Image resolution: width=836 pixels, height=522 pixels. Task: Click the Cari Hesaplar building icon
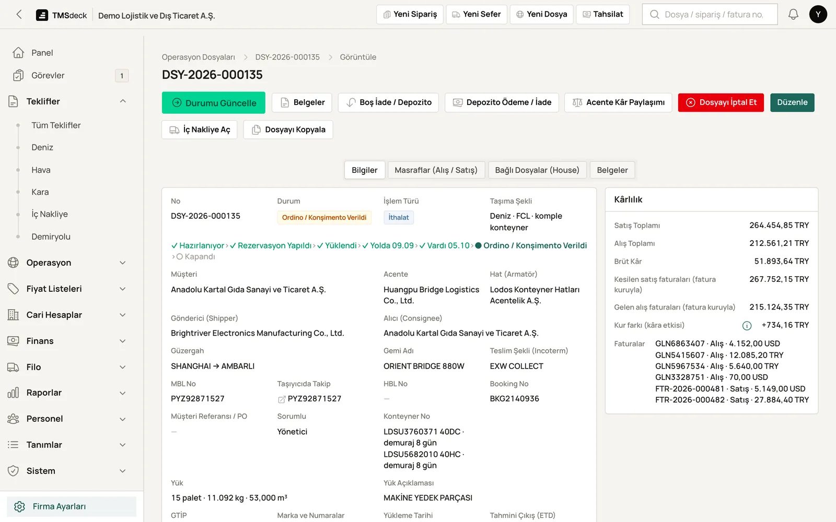tap(14, 315)
